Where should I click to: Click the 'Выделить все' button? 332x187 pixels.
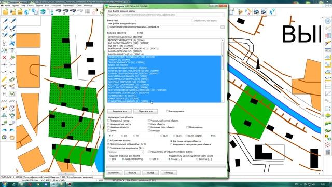120,111
